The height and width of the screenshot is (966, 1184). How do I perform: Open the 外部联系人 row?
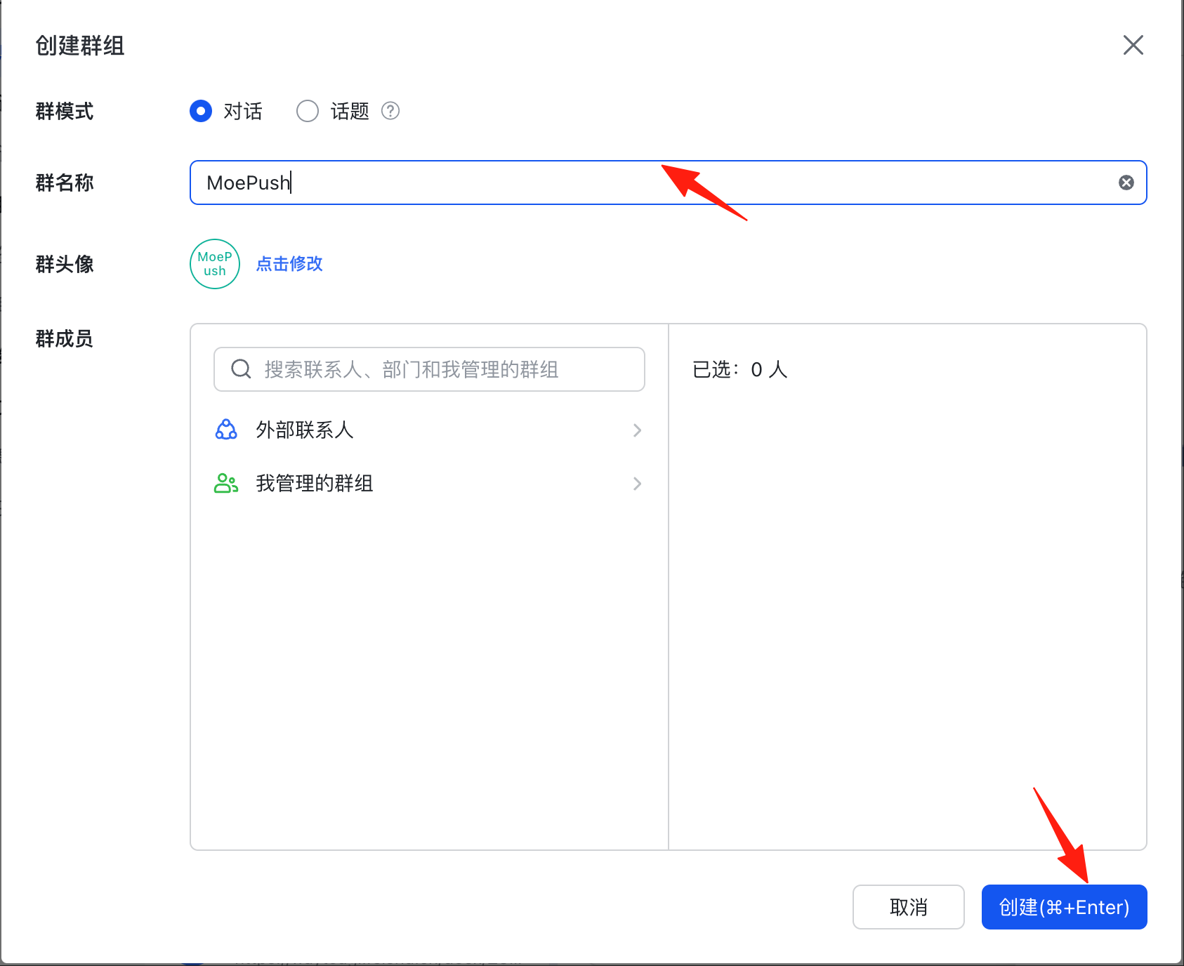click(x=429, y=430)
